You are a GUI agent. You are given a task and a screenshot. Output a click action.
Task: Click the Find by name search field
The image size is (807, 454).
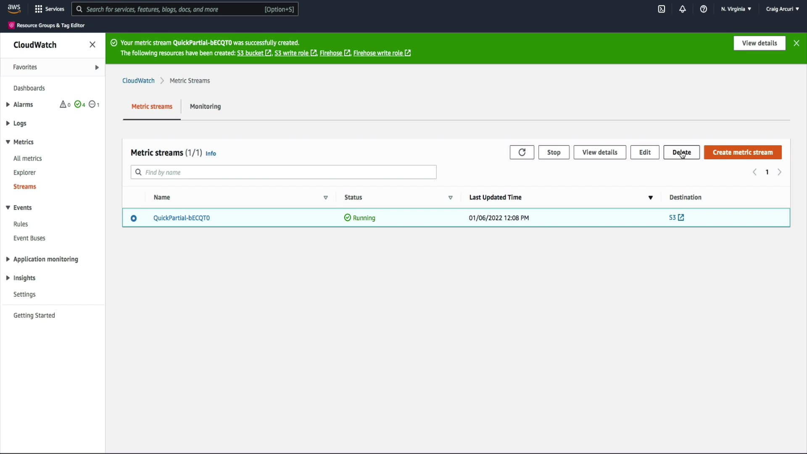point(284,172)
